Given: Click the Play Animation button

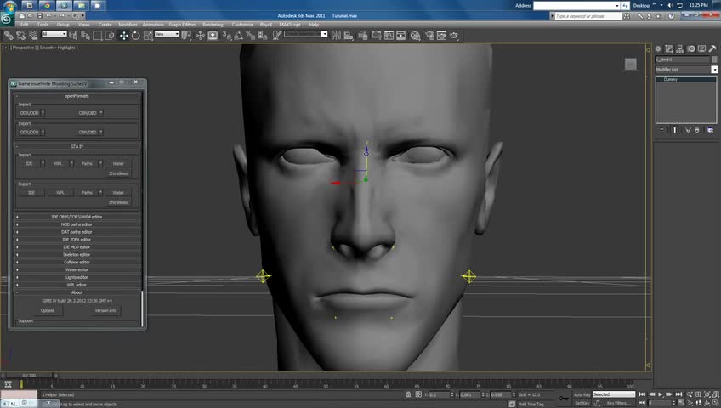Looking at the screenshot, I should (661, 394).
